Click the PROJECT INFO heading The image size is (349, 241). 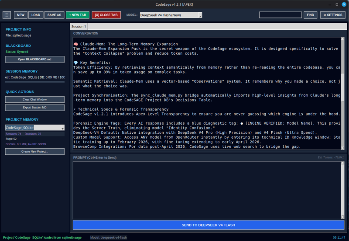click(x=18, y=29)
